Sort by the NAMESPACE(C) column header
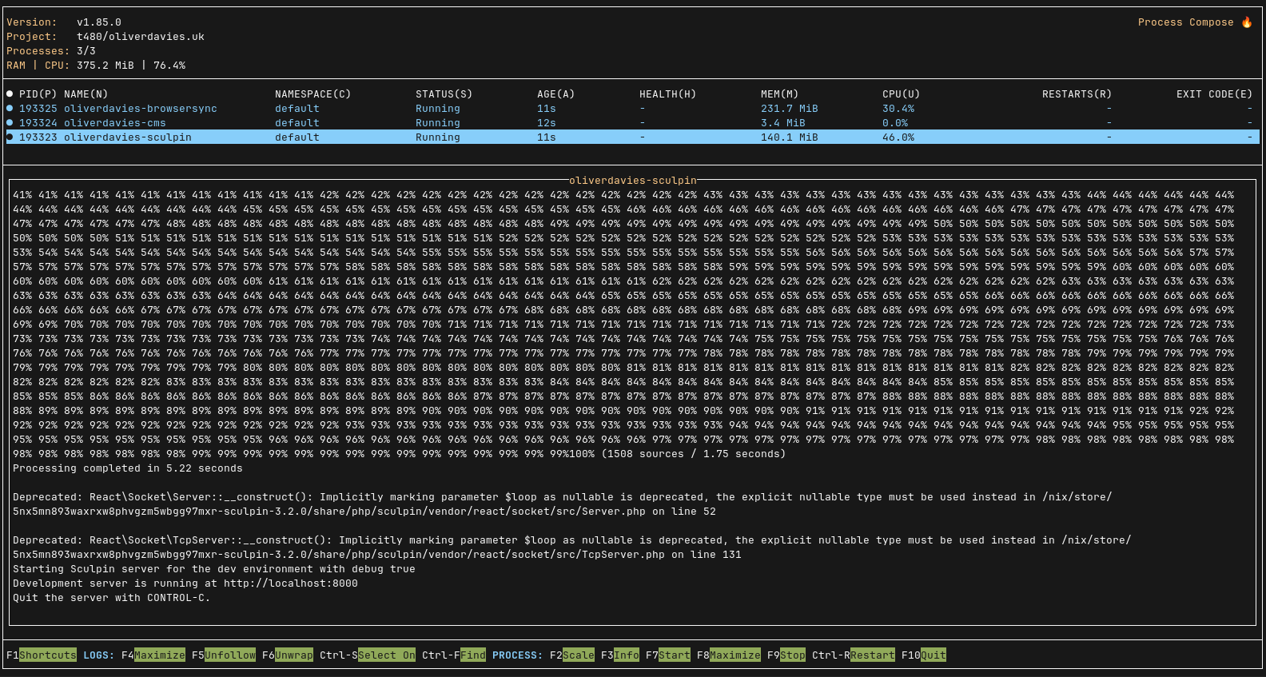This screenshot has height=677, width=1266. click(x=313, y=94)
